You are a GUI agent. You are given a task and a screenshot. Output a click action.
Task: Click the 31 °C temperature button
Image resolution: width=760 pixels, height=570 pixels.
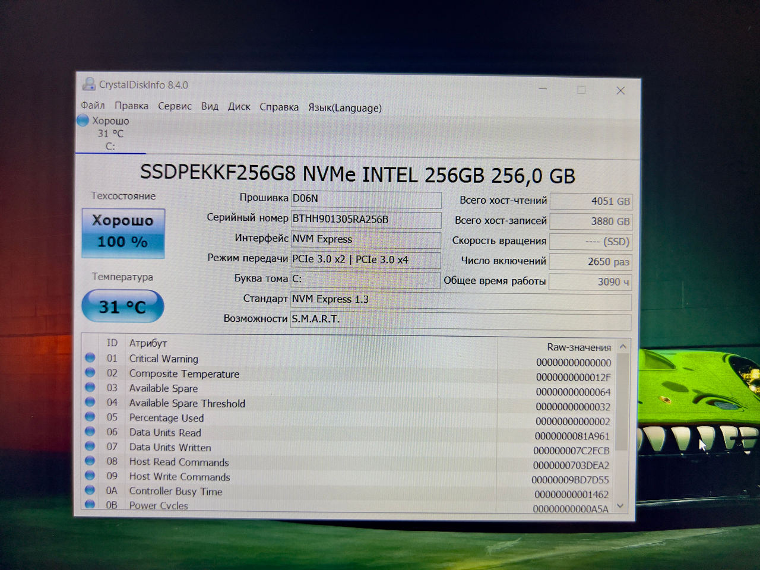pyautogui.click(x=122, y=306)
